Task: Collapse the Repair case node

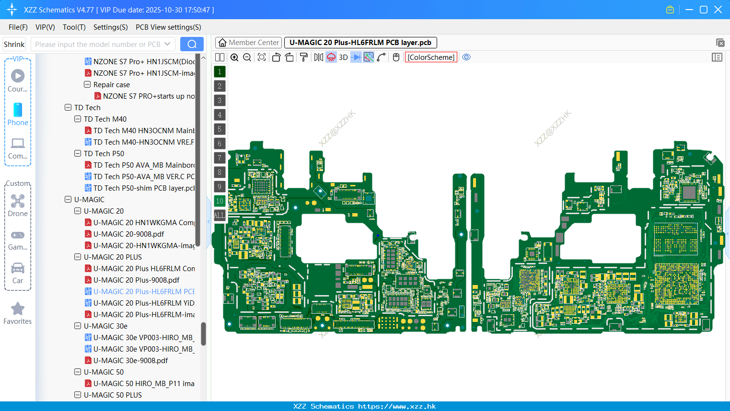Action: coord(87,84)
